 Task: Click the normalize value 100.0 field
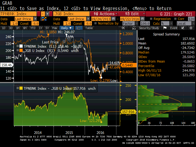coord(145,23)
